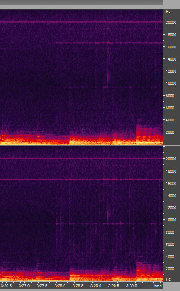
Task: Click 2000 on the right channel frequency scale
Action: coord(170,268)
